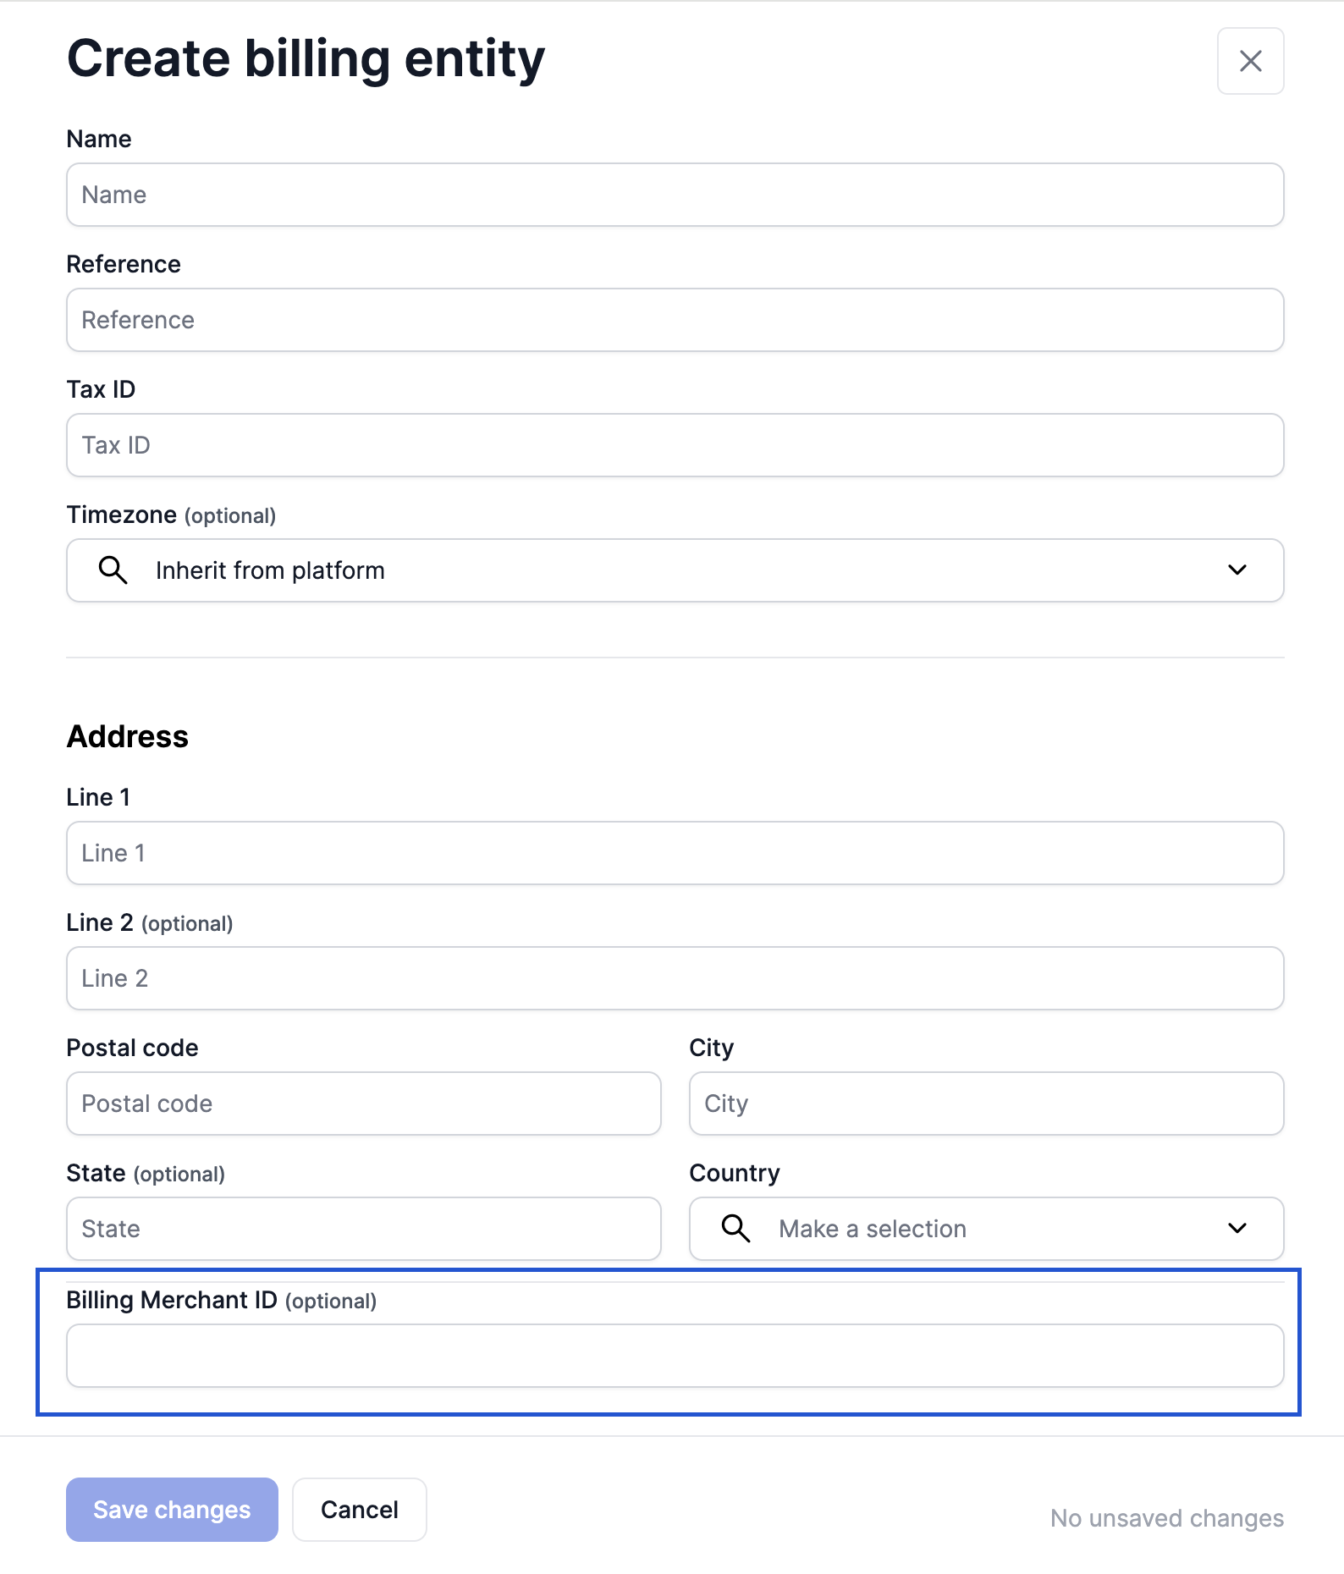Click the No unsaved changes status text
This screenshot has height=1574, width=1344.
click(x=1166, y=1518)
